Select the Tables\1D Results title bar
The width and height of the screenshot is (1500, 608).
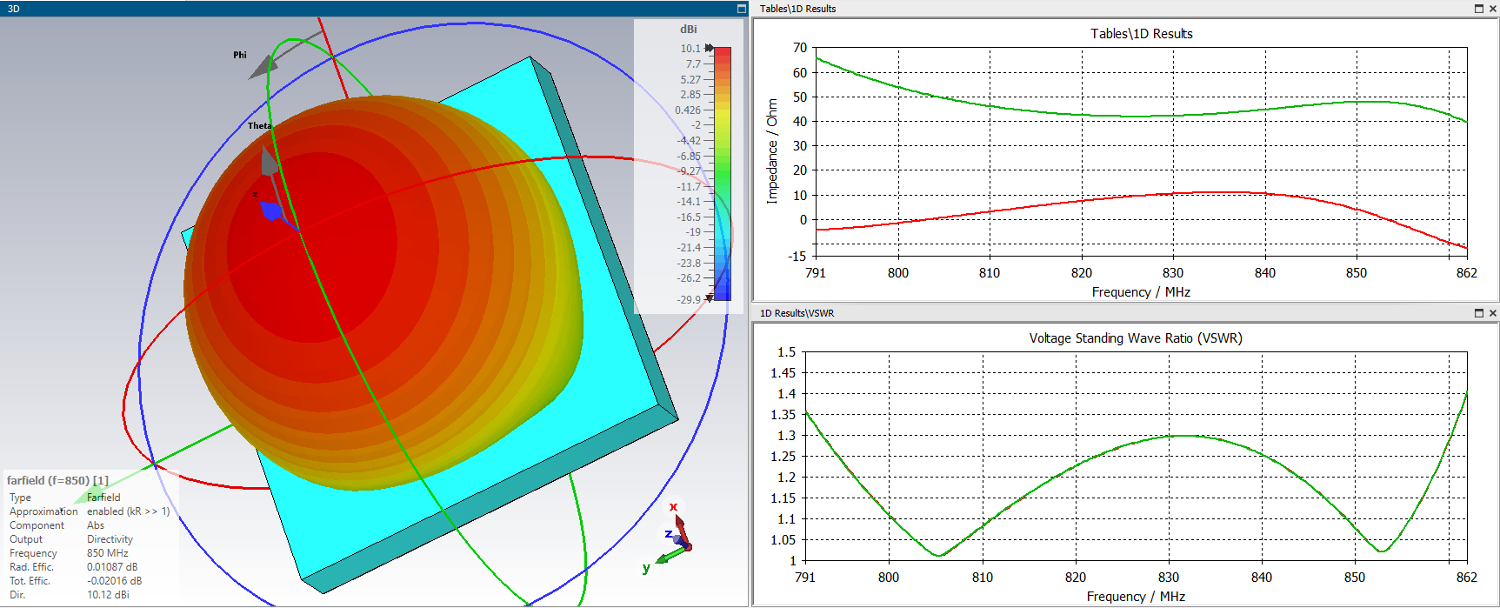1126,9
